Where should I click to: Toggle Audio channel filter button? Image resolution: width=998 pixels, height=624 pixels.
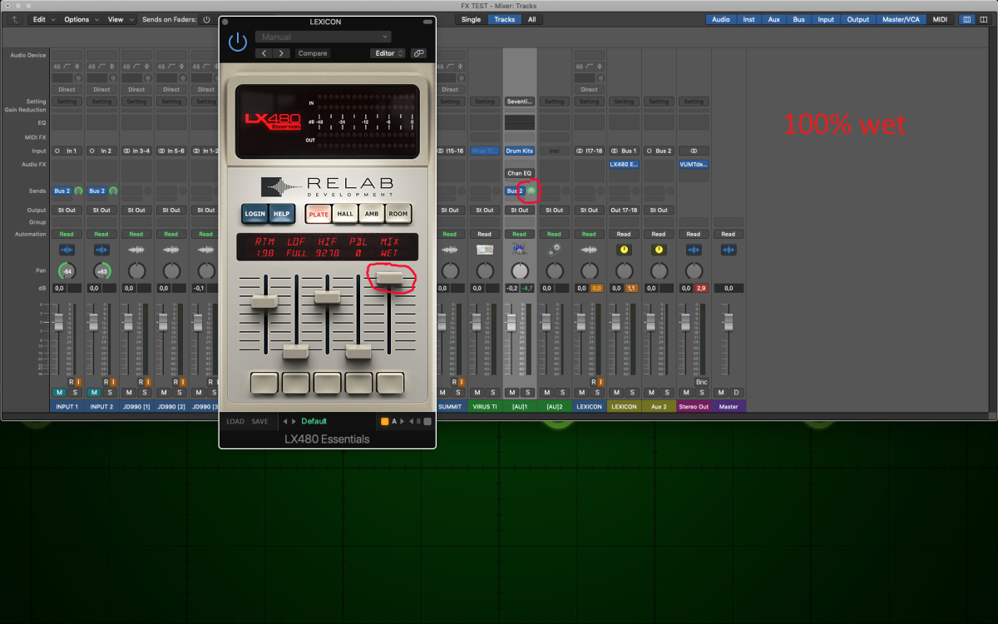721,19
